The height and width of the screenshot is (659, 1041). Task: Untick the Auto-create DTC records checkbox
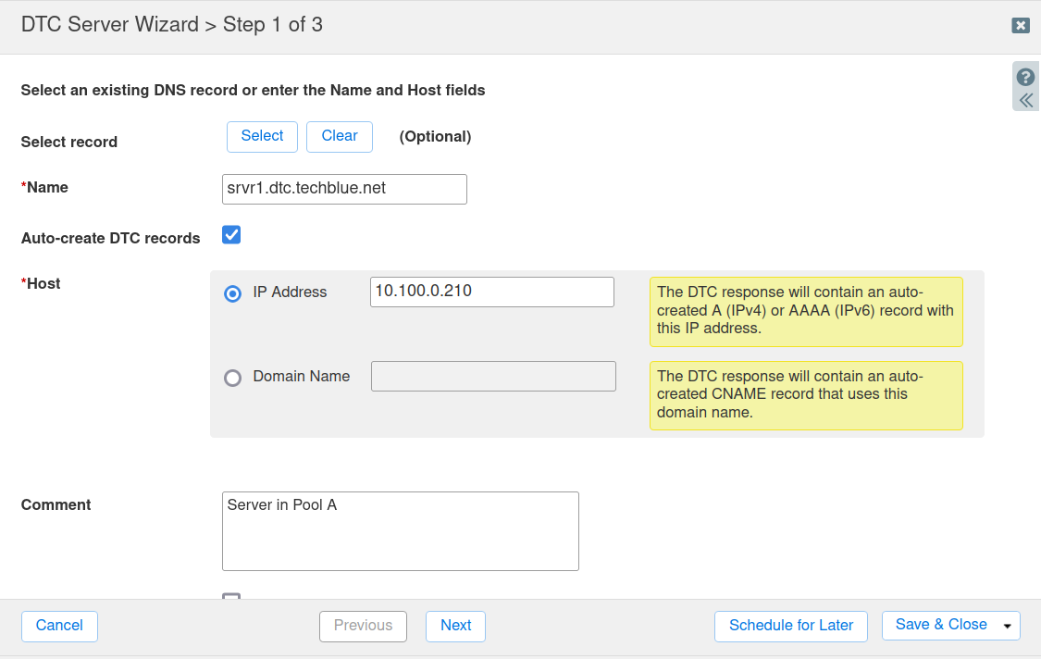point(231,235)
